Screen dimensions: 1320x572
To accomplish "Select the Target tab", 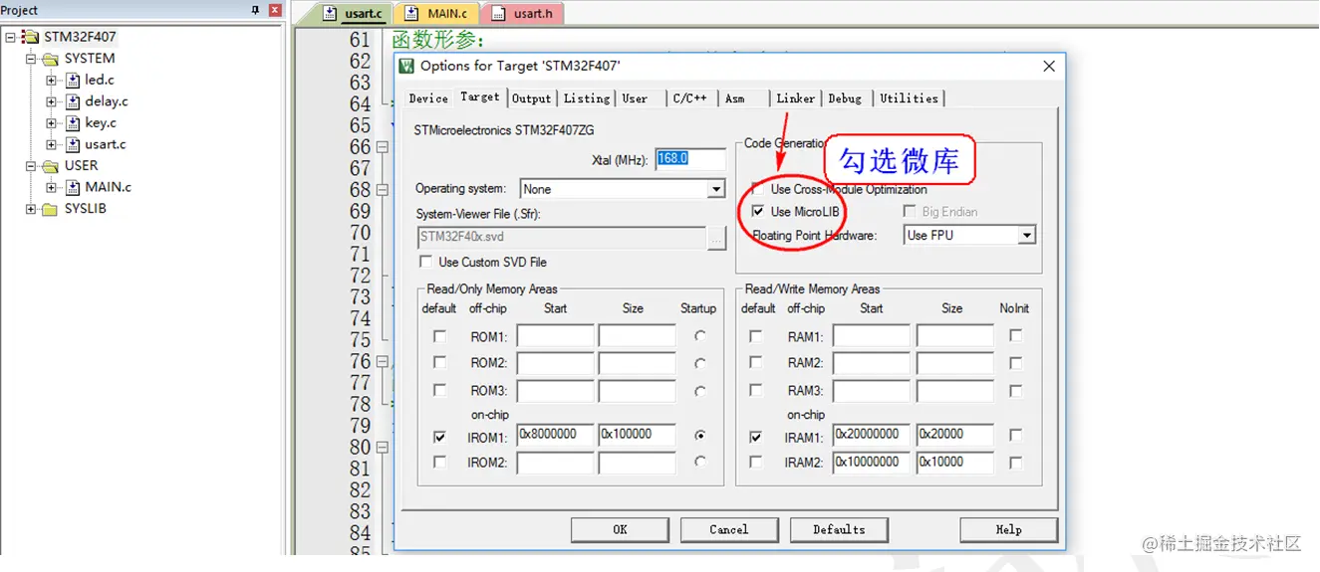I will [480, 96].
